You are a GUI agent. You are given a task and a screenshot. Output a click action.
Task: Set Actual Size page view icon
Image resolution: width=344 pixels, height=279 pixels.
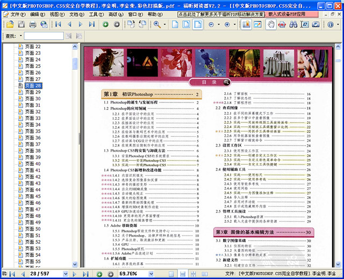click(x=175, y=24)
